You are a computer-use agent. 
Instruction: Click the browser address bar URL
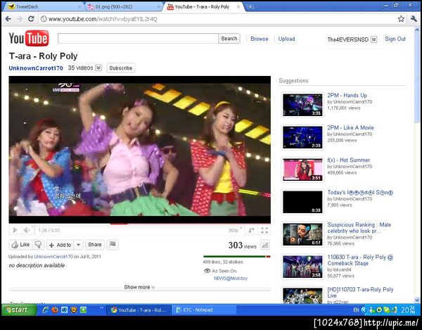tap(103, 19)
